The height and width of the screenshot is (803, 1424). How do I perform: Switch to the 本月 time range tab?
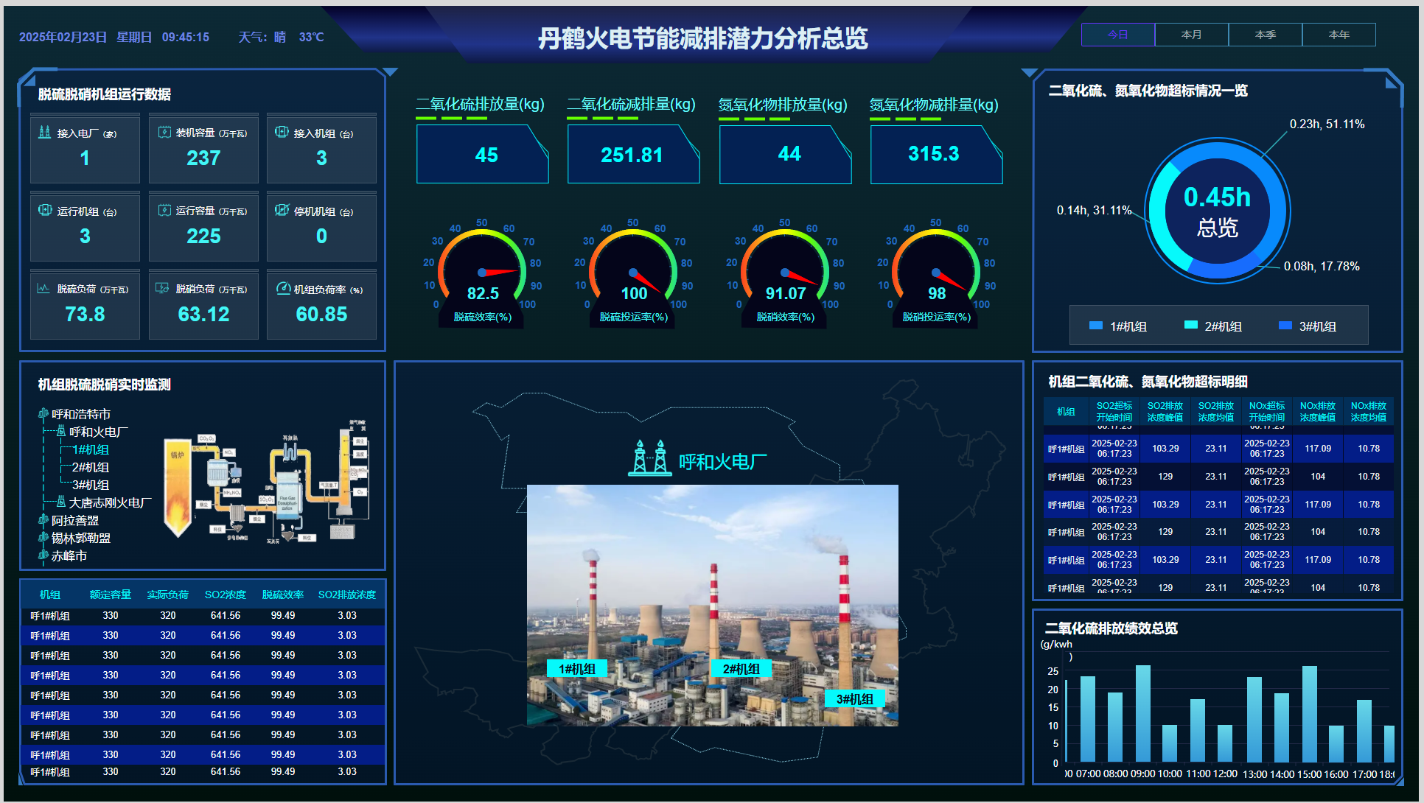point(1192,35)
